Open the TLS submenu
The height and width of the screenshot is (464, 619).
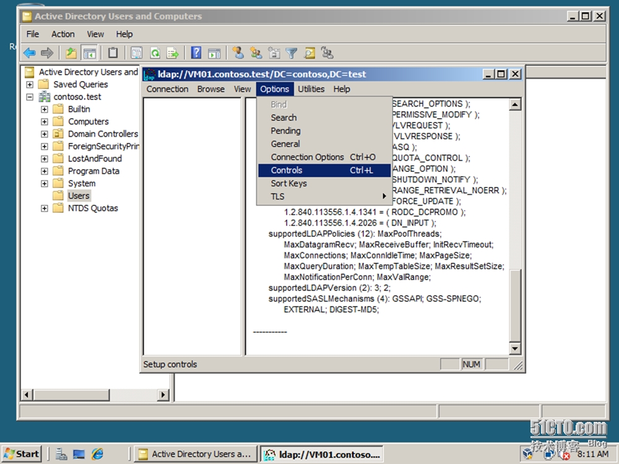(324, 197)
